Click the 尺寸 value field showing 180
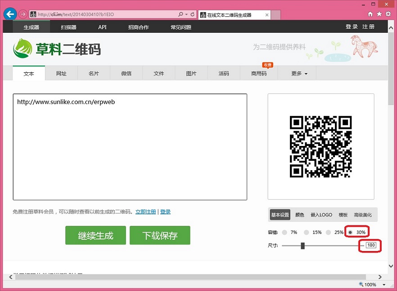 (371, 245)
